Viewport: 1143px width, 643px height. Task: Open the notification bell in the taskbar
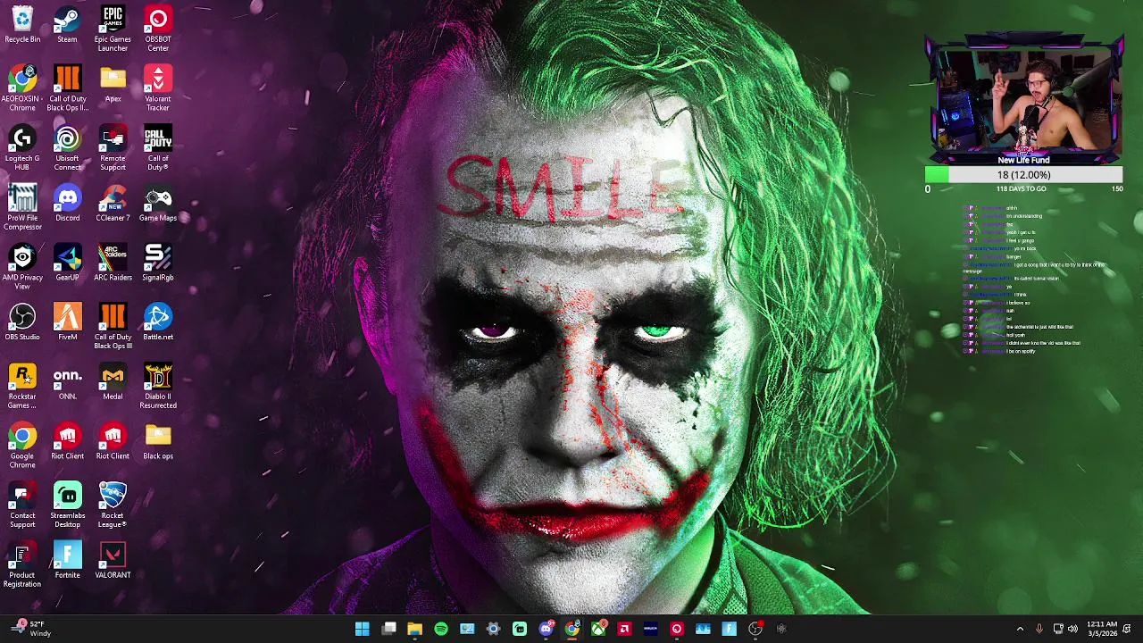click(x=1127, y=629)
